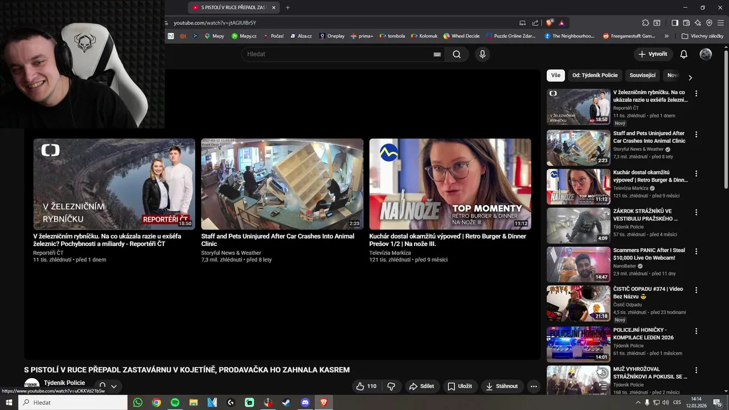Open the Scammers PANIC sidebar thumbnail
The width and height of the screenshot is (729, 410).
pos(578,264)
